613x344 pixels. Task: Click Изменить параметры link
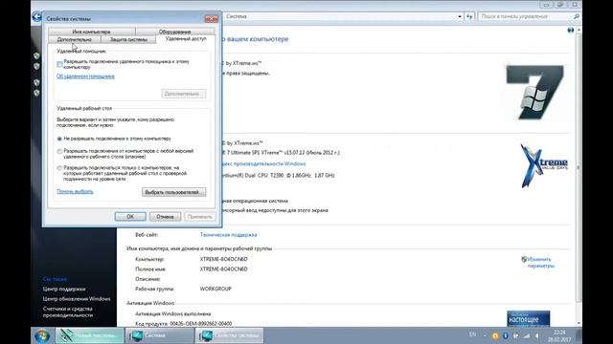540,263
